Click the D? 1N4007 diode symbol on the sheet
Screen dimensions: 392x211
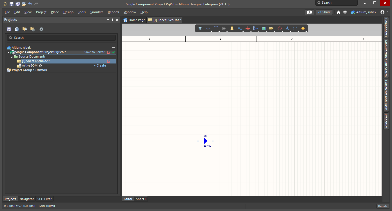[206, 140]
